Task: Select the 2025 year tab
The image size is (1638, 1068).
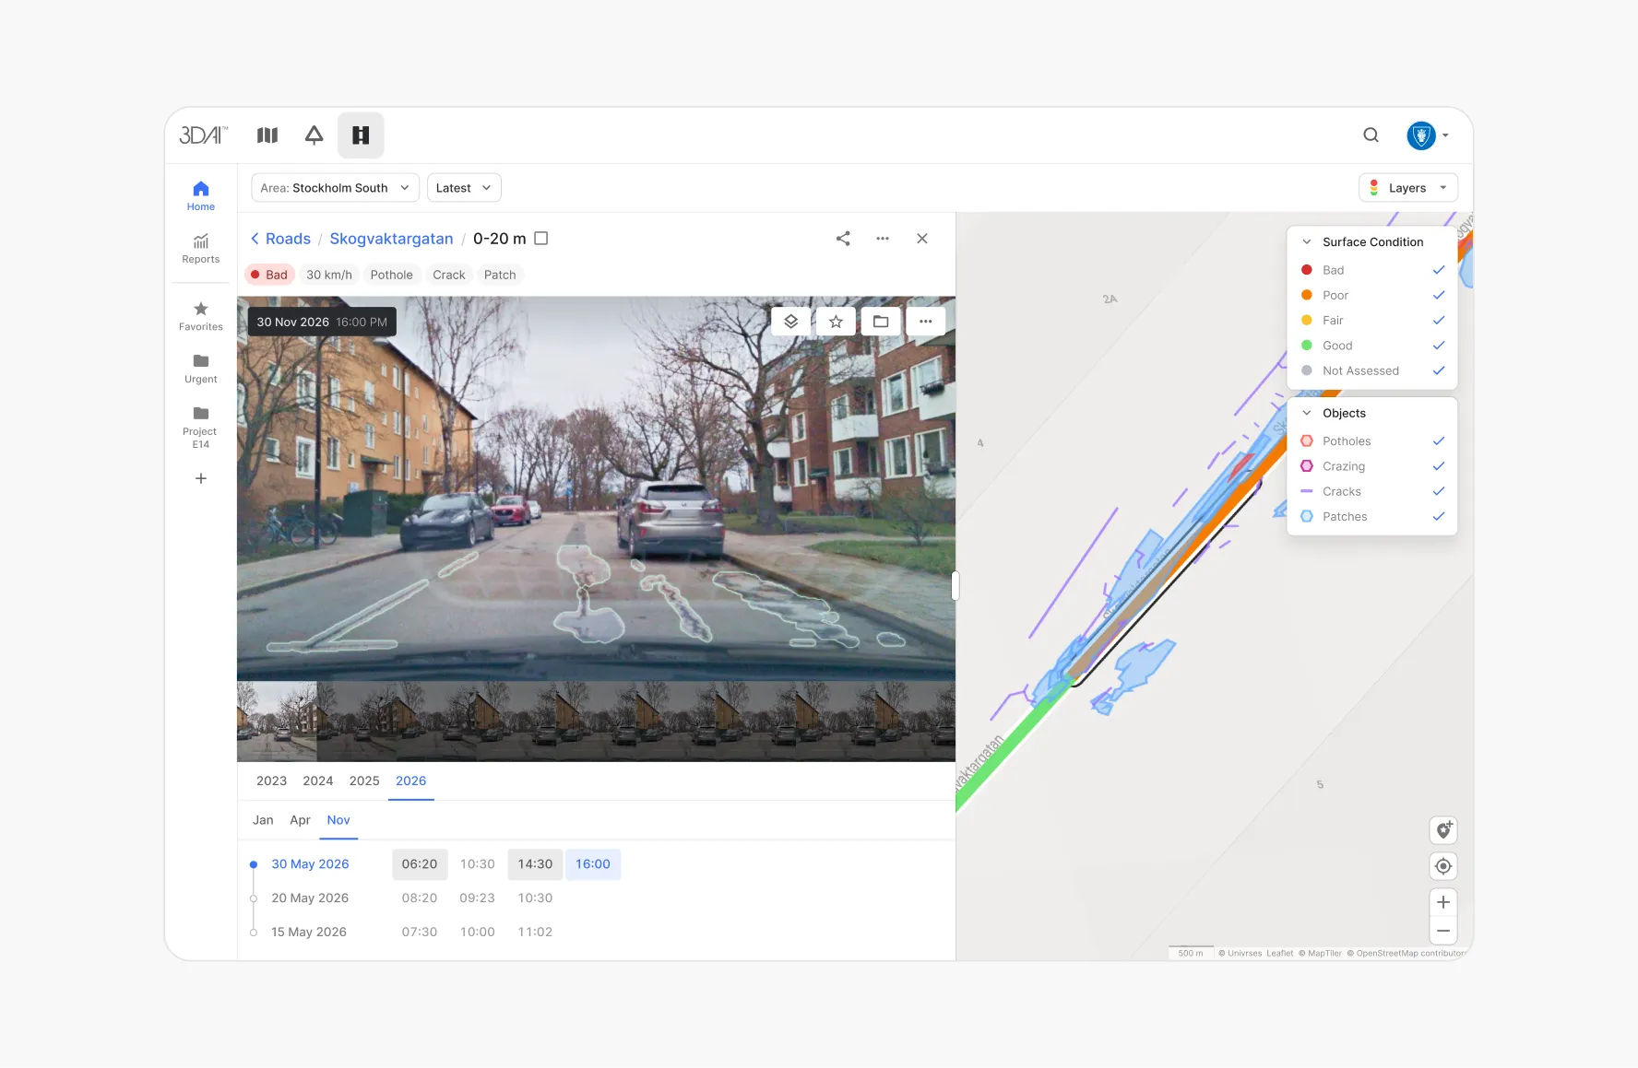Action: [x=364, y=780]
